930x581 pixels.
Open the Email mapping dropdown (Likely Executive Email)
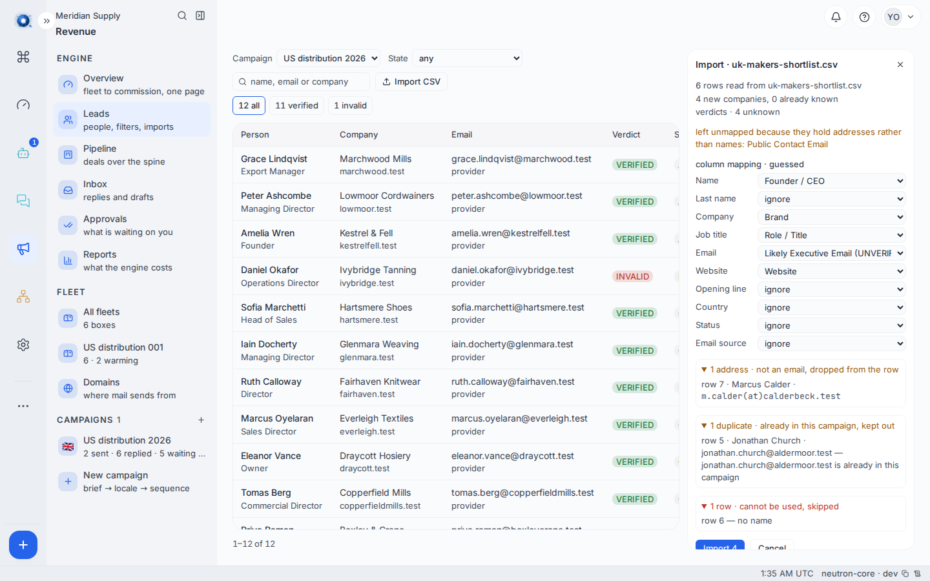pyautogui.click(x=831, y=253)
